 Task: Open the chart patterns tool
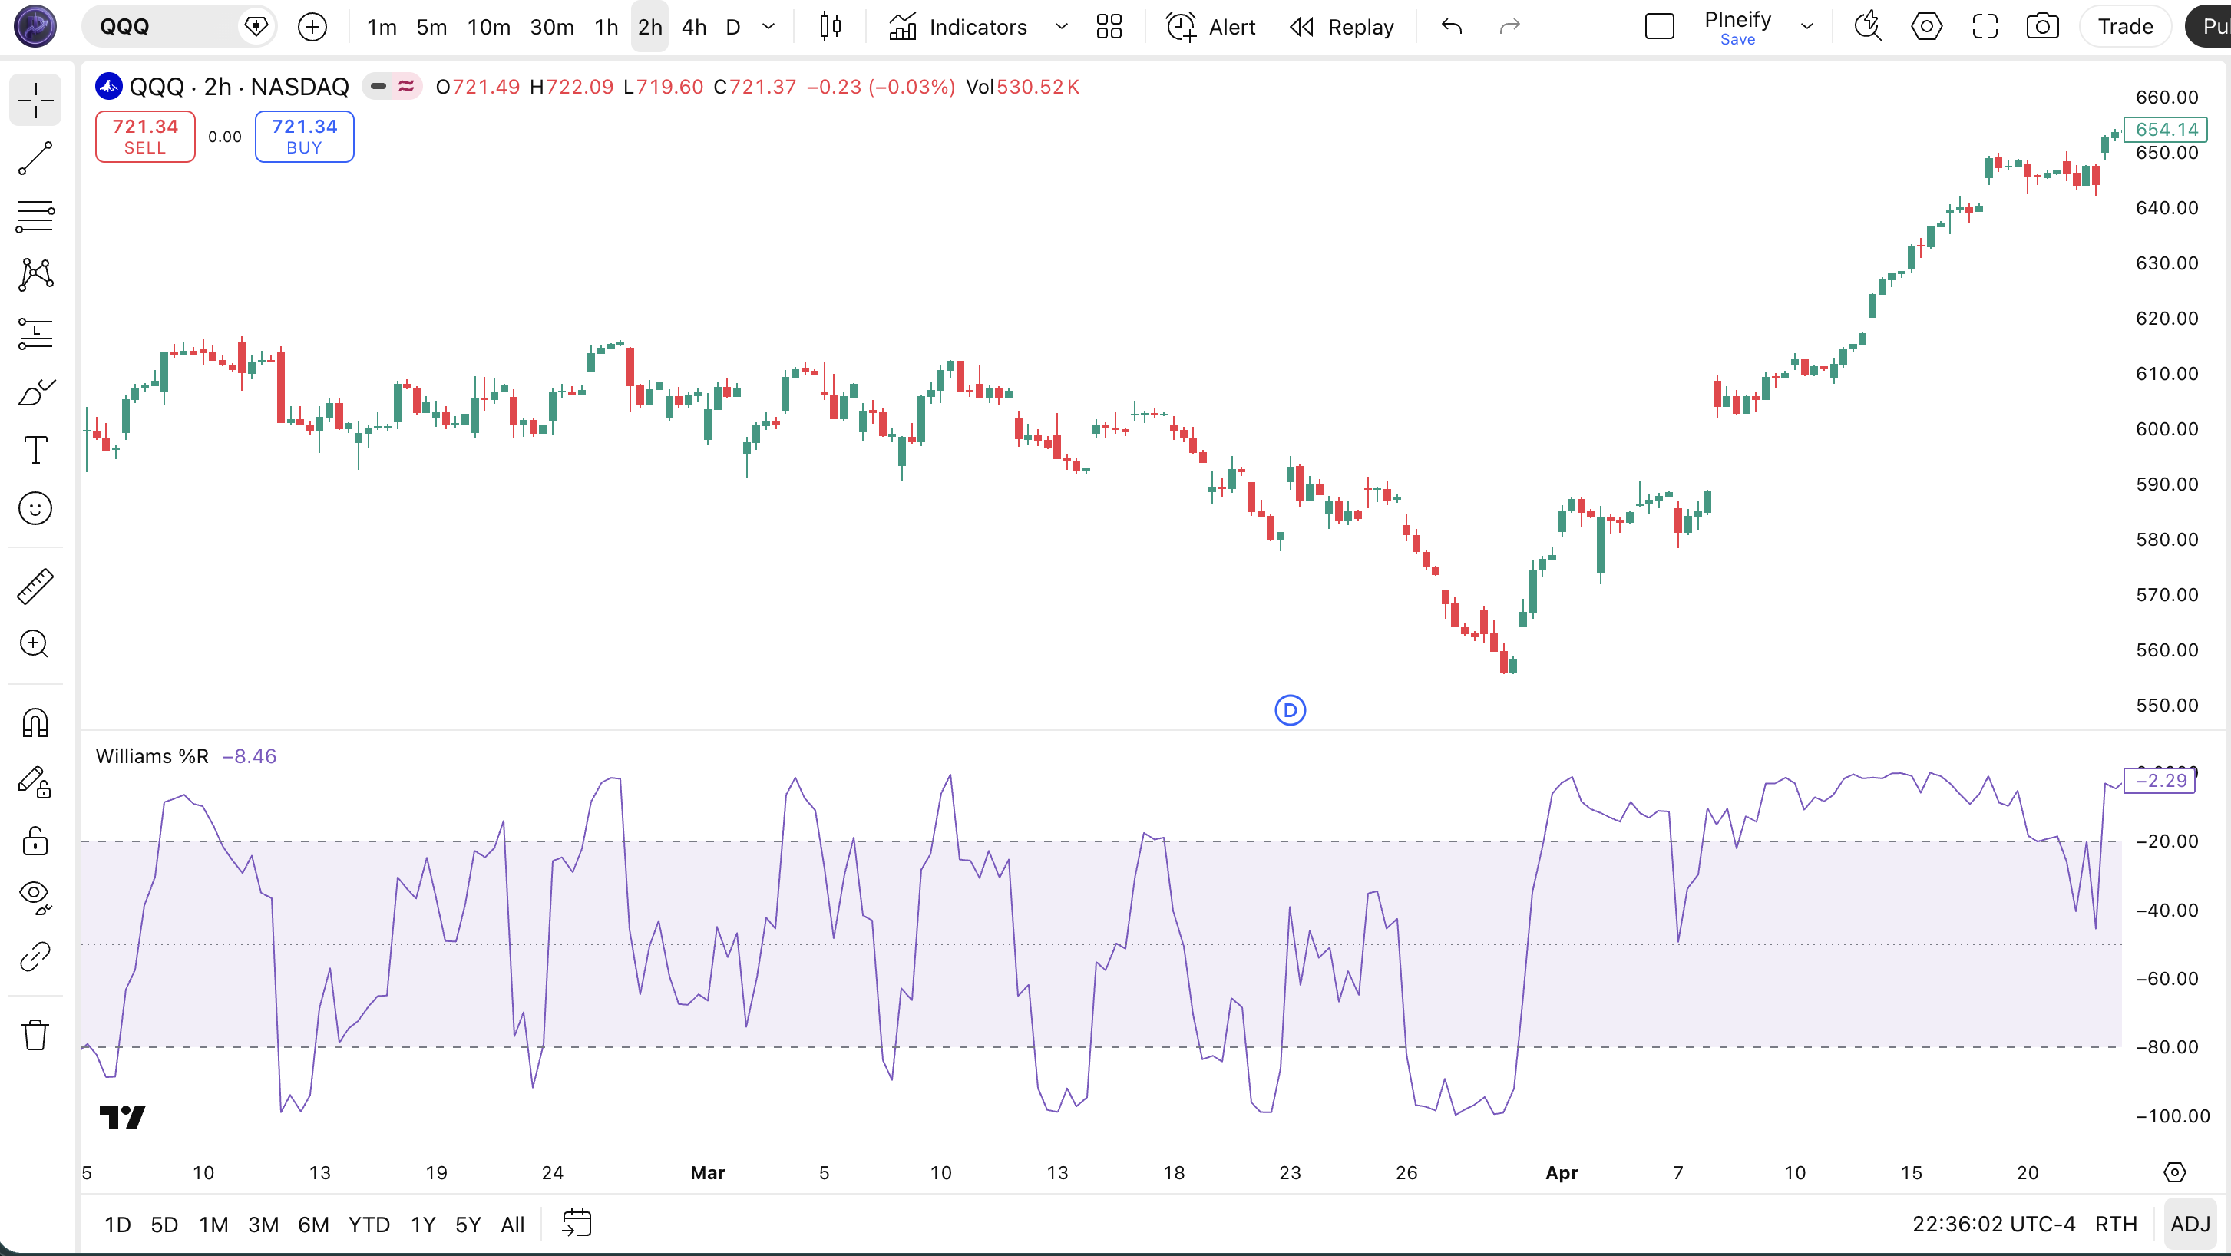[35, 275]
